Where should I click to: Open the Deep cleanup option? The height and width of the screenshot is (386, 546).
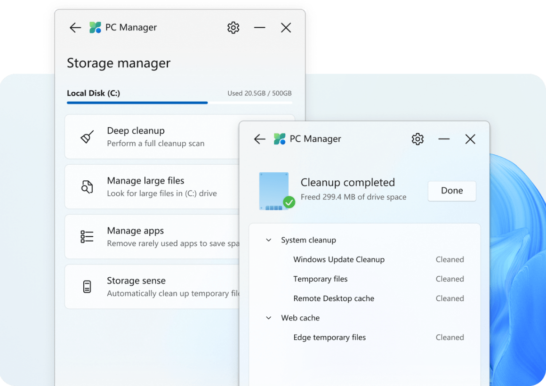155,137
